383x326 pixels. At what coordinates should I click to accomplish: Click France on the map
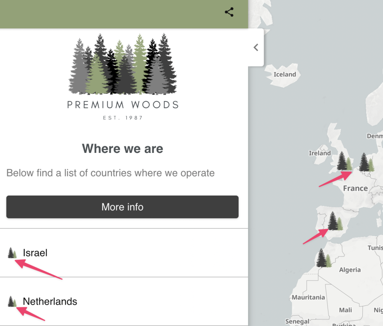pyautogui.click(x=355, y=188)
